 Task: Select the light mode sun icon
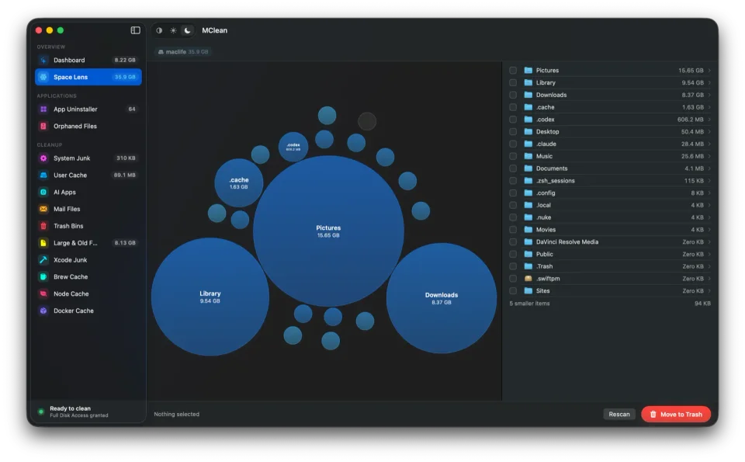click(x=173, y=30)
